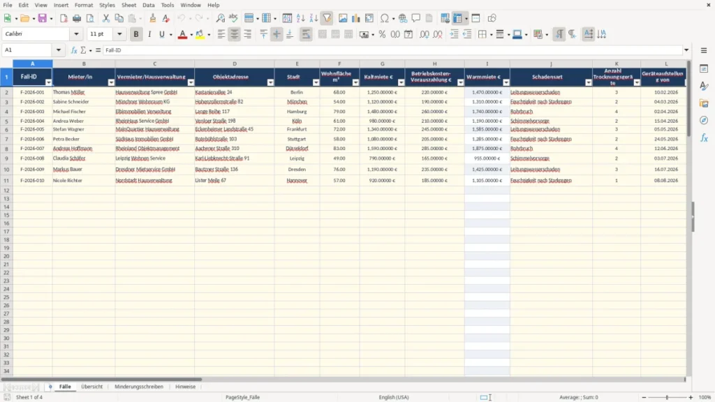Insert an image
Image resolution: width=715 pixels, height=402 pixels.
click(x=343, y=18)
